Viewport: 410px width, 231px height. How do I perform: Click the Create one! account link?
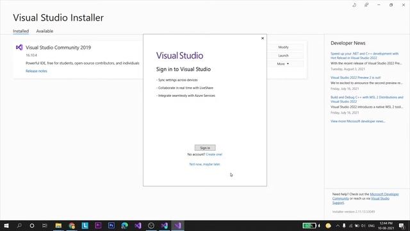[214, 154]
